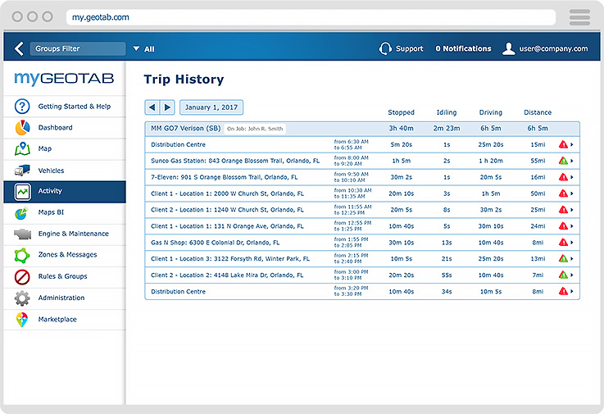Click the back chevron in header
This screenshot has height=414, width=604.
click(x=19, y=49)
